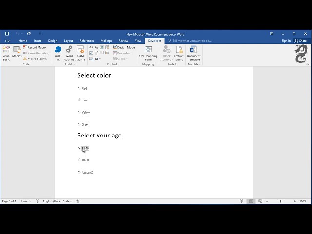Toggle Design Mode in Controls group
This screenshot has height=234, width=312.
123,47
